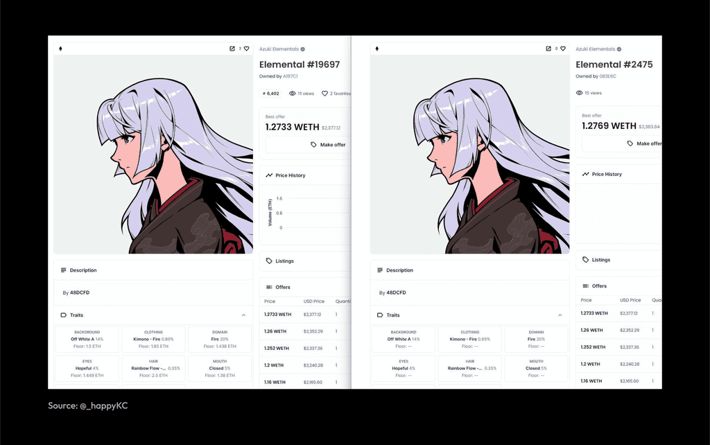Click the 2 favorites heart on Elemental #19697

324,94
